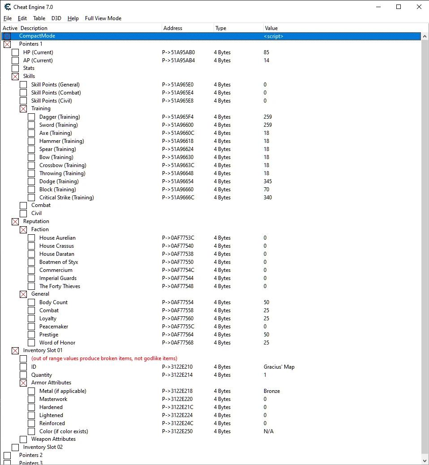Toggle the Skill Points (Combat) checkbox

coord(23,93)
